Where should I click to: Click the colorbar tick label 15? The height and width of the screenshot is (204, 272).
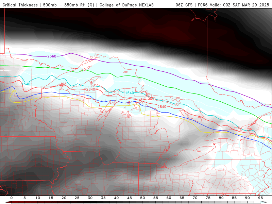pyautogui.click(x=51, y=198)
